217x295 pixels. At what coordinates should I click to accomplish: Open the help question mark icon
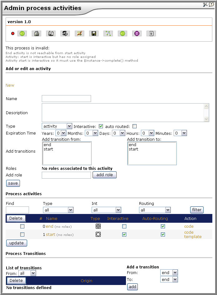(x=211, y=4)
